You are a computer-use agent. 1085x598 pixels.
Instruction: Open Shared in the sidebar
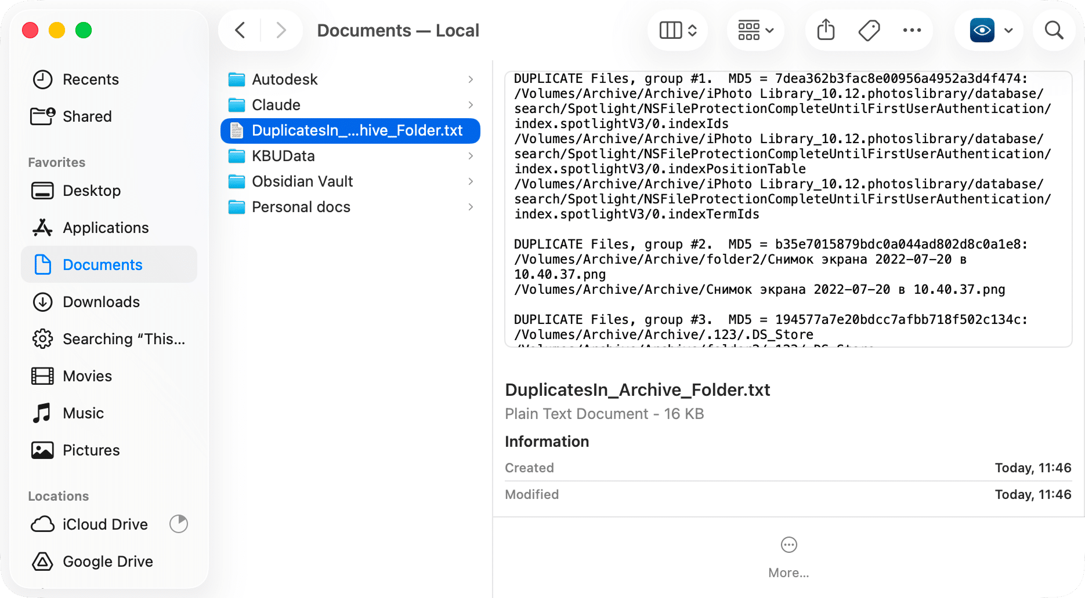click(x=109, y=116)
